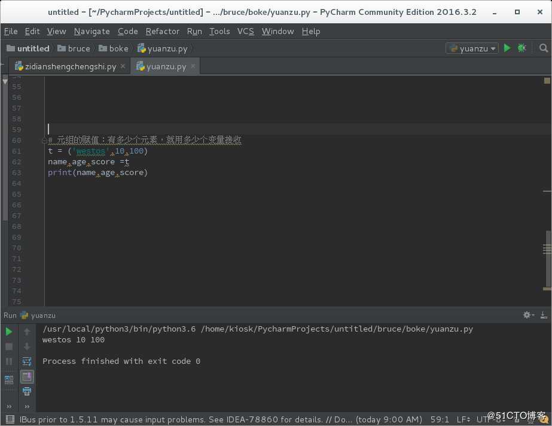Image resolution: width=552 pixels, height=426 pixels.
Task: Toggle soft wraps in the console
Action: tap(27, 361)
